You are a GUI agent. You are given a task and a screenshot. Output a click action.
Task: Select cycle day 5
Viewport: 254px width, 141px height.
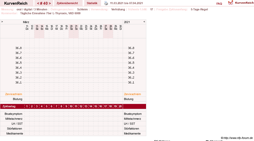coord(47,106)
